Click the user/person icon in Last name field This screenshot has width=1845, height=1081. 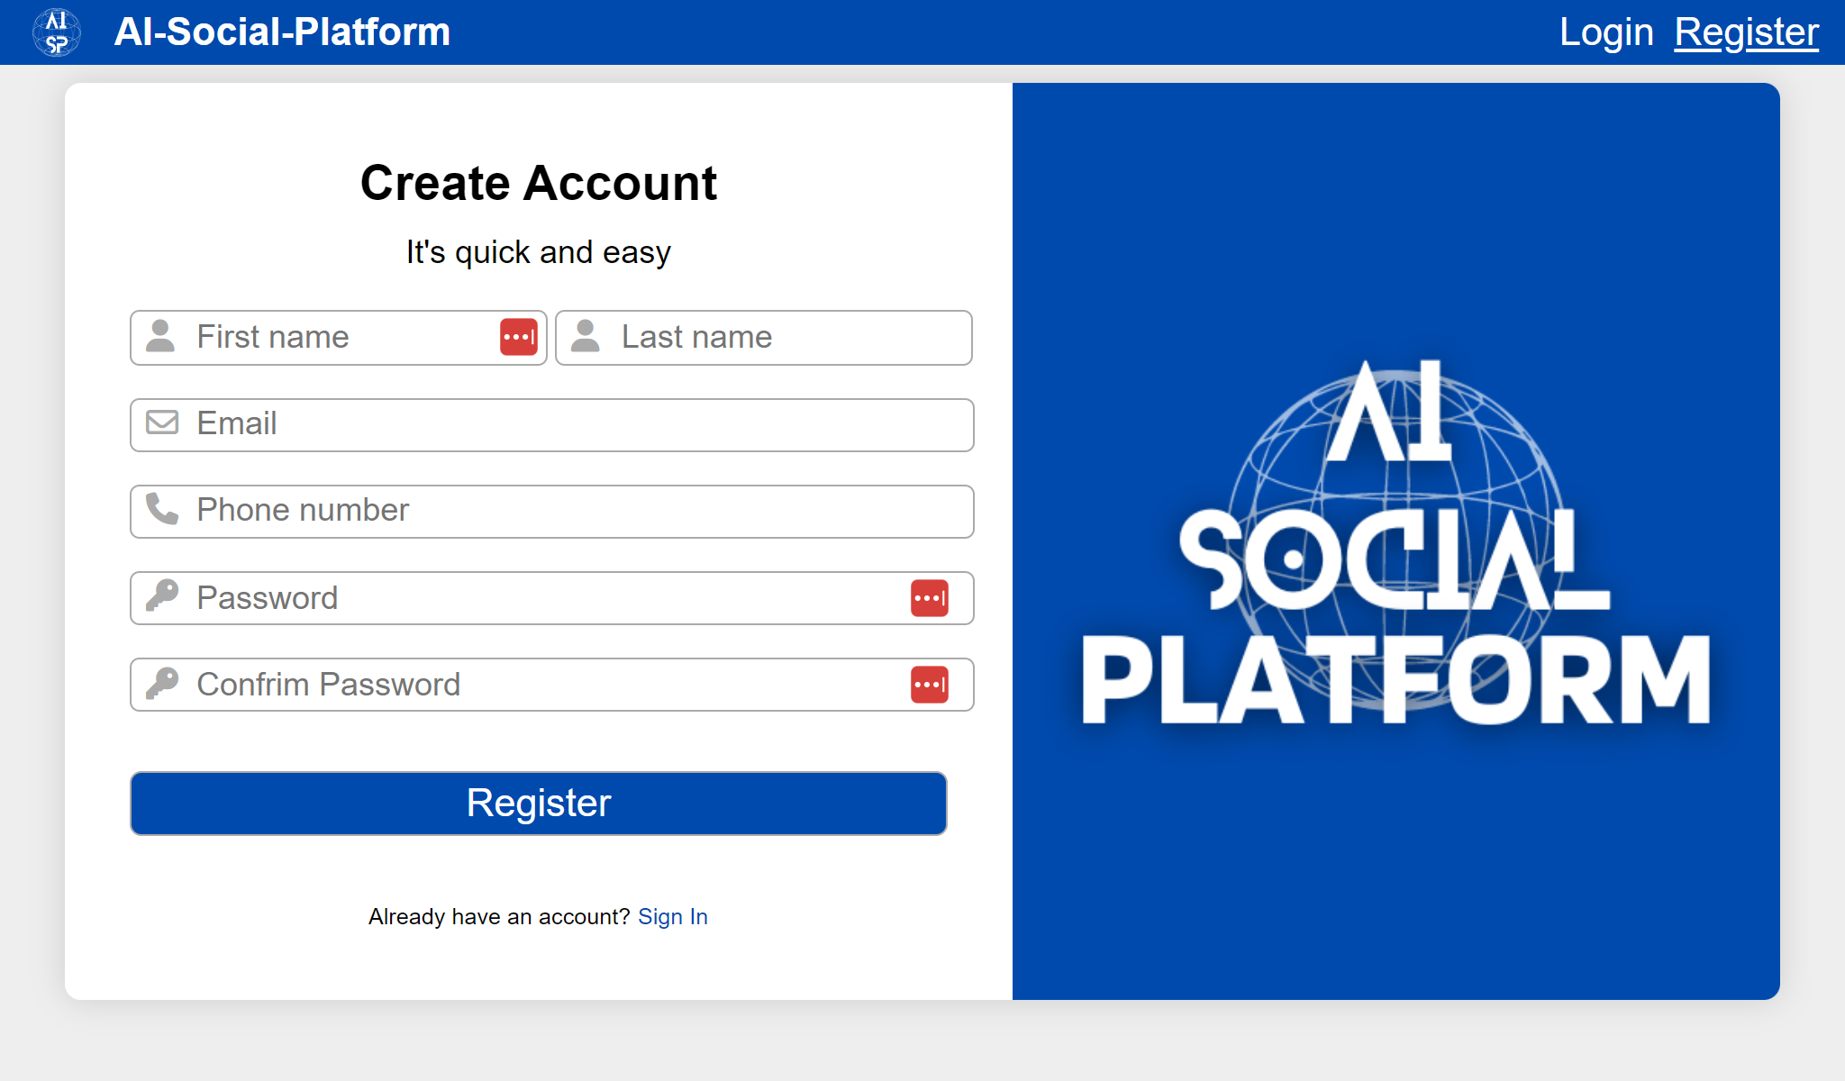pos(586,336)
